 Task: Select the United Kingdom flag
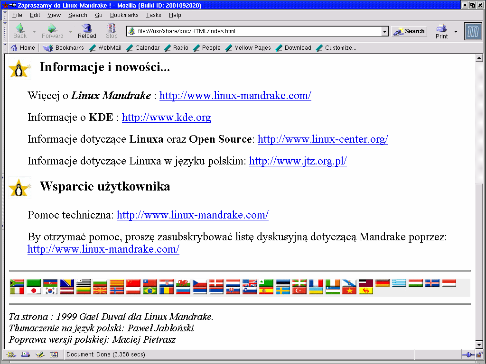250,283
